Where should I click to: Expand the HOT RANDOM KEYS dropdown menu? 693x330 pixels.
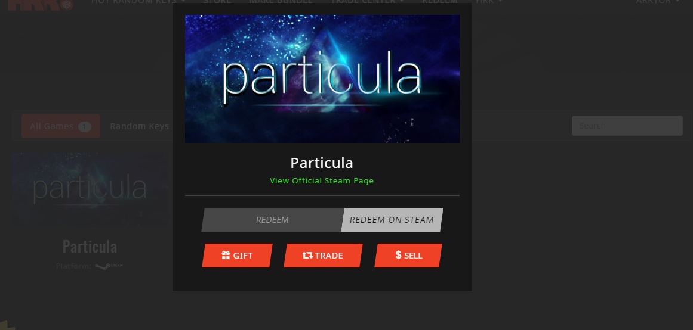[138, 2]
